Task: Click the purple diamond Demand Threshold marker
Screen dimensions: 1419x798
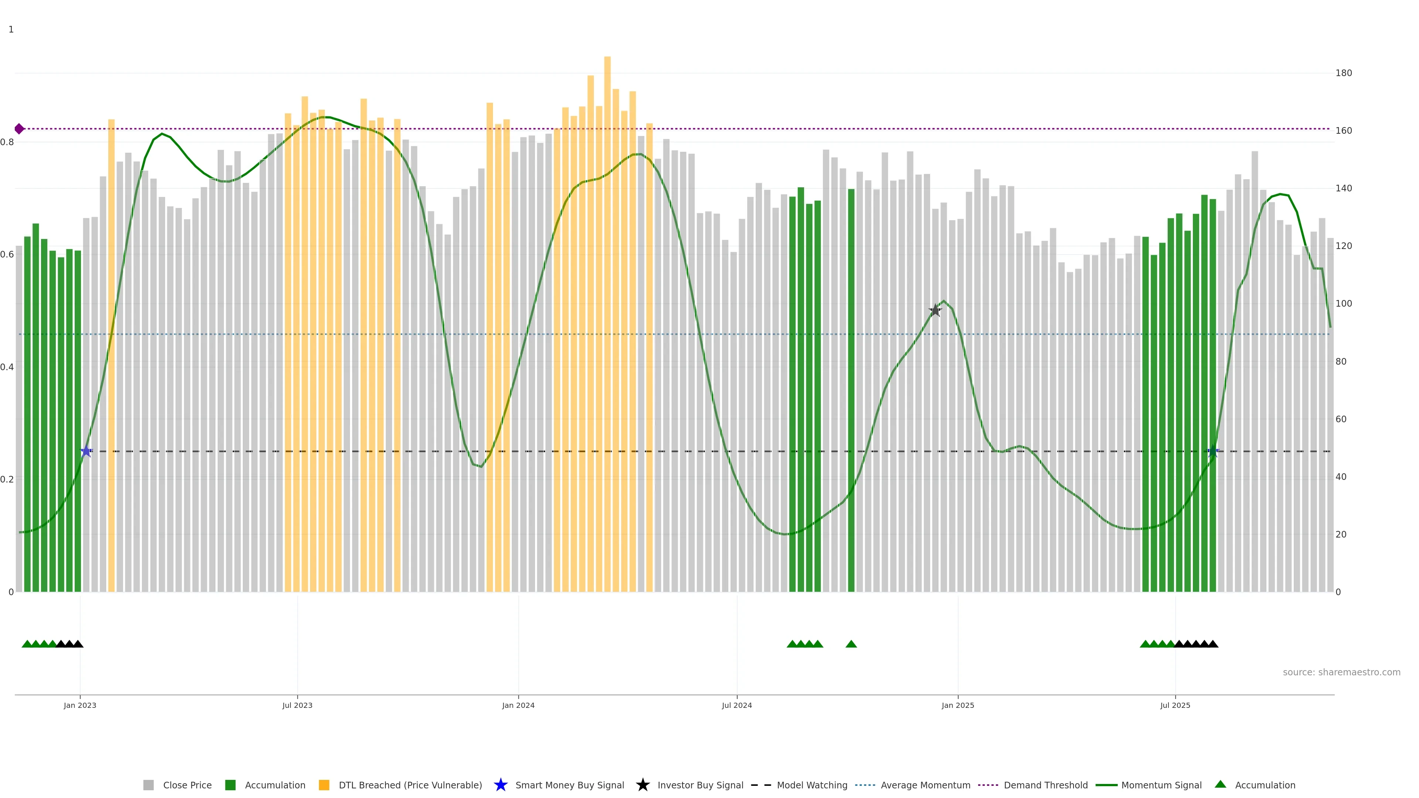Action: 19,129
